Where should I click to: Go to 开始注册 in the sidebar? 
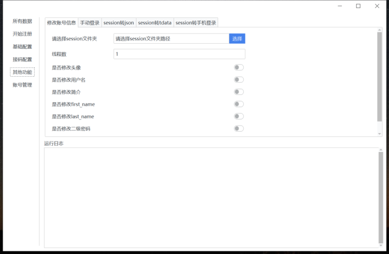pos(22,34)
